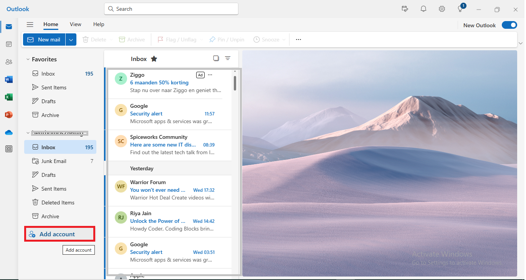
Task: Click Pin / Unpin in toolbar
Action: tap(227, 40)
